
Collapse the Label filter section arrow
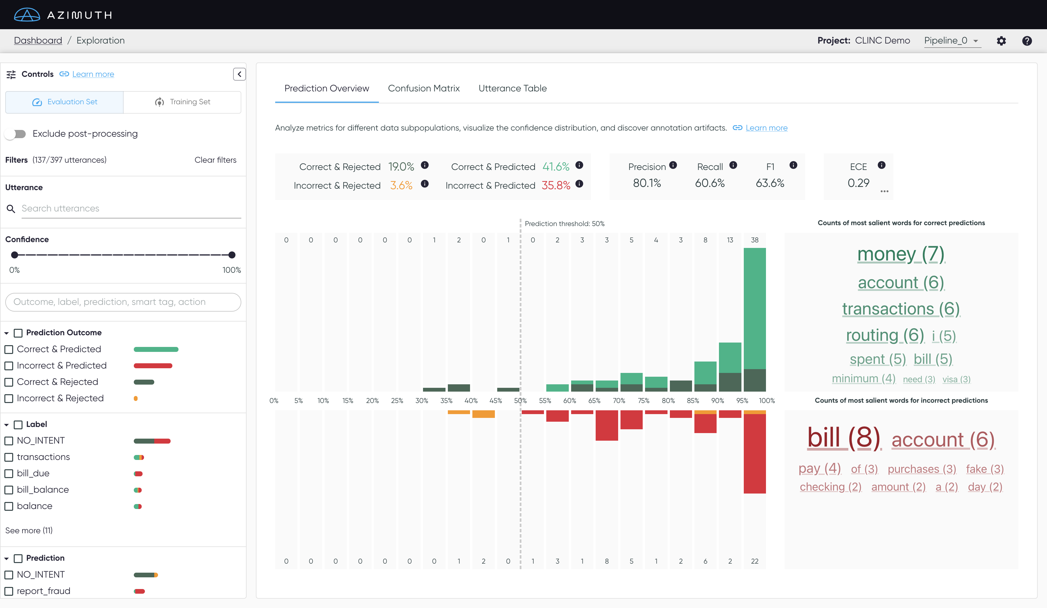7,425
